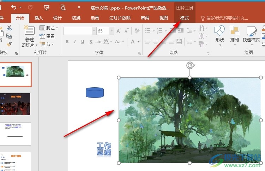Expand the font name dropdown arrow
265x171 pixels.
tap(94, 31)
